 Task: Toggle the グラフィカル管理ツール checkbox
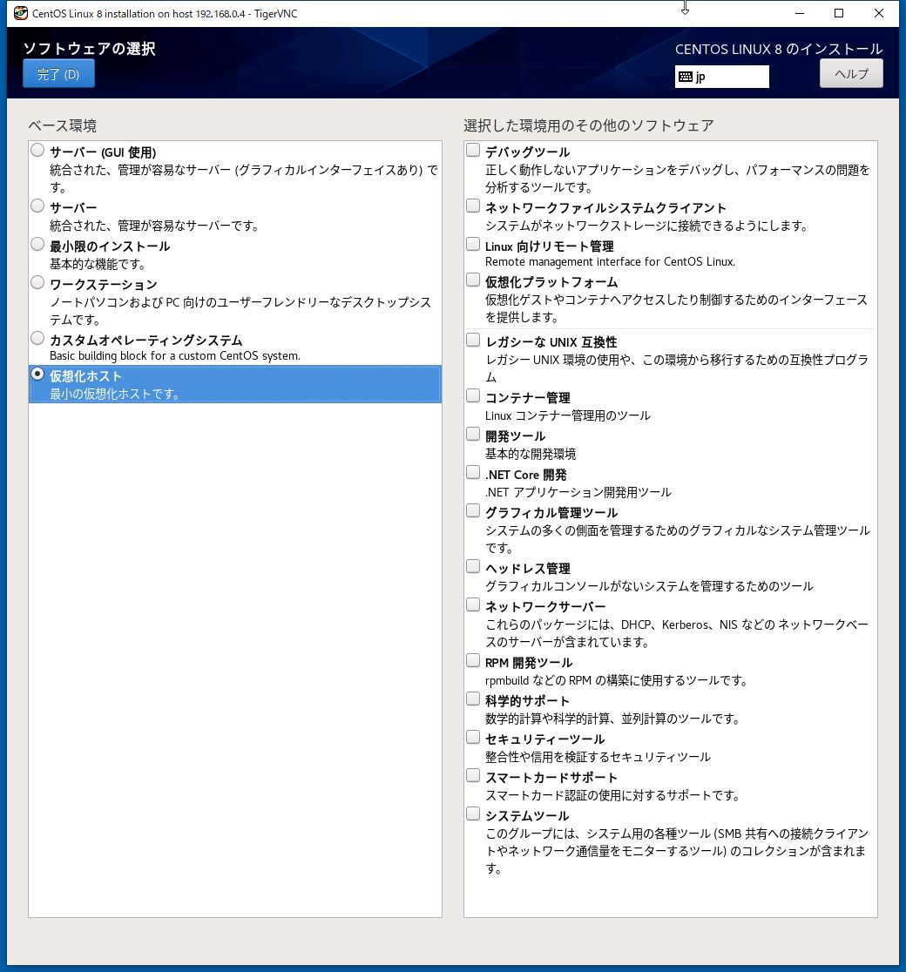pyautogui.click(x=473, y=511)
